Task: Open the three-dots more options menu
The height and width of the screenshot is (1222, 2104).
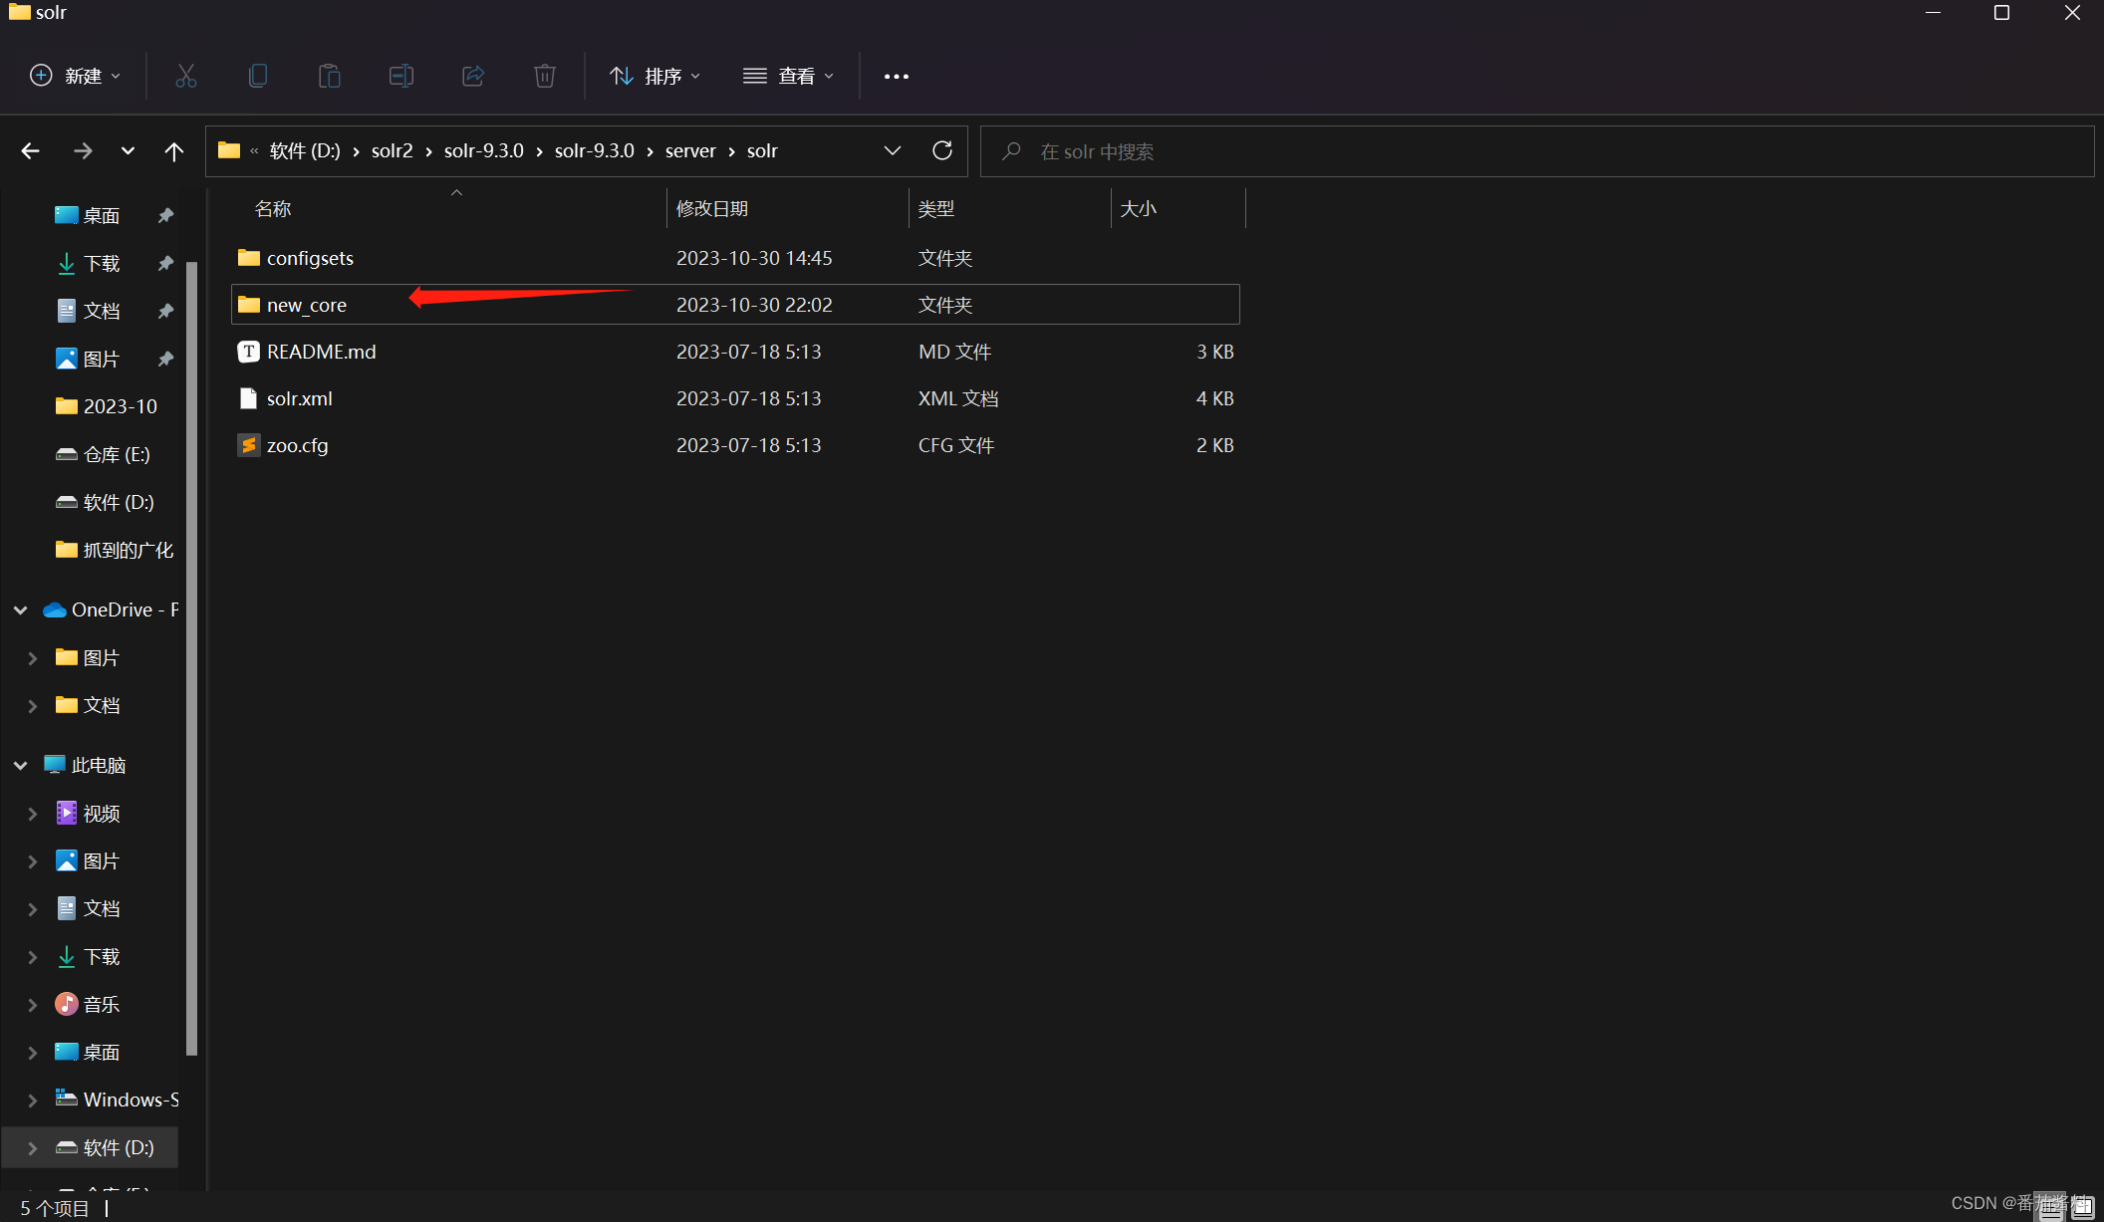Action: tap(896, 77)
